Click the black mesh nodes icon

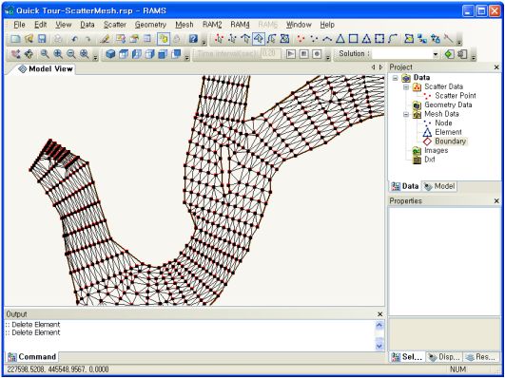[314, 39]
